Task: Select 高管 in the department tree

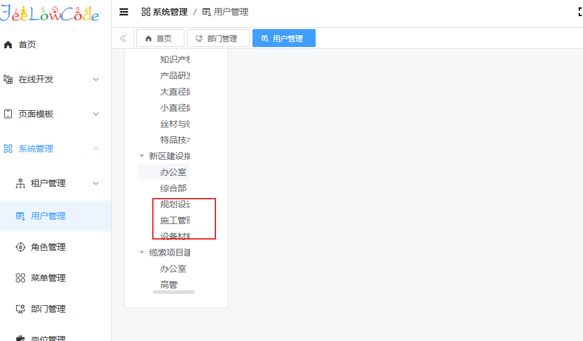Action: 169,285
